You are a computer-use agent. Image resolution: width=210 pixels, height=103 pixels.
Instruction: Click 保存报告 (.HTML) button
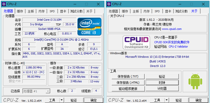tap(128, 83)
